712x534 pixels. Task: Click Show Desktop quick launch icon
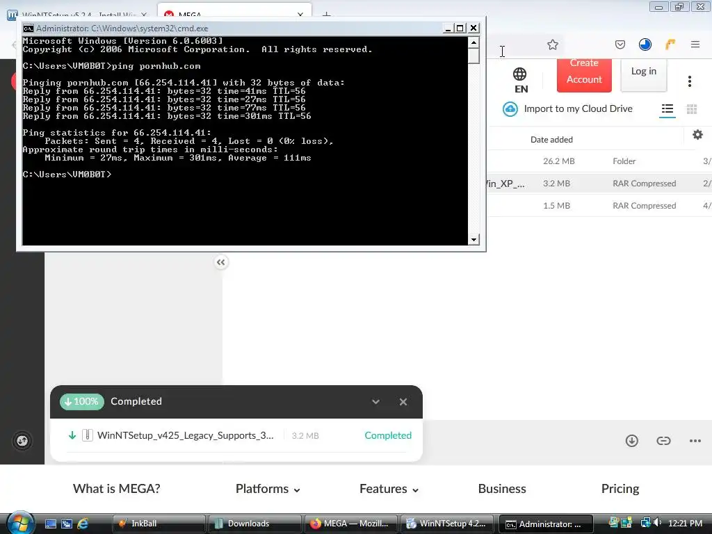[51, 524]
